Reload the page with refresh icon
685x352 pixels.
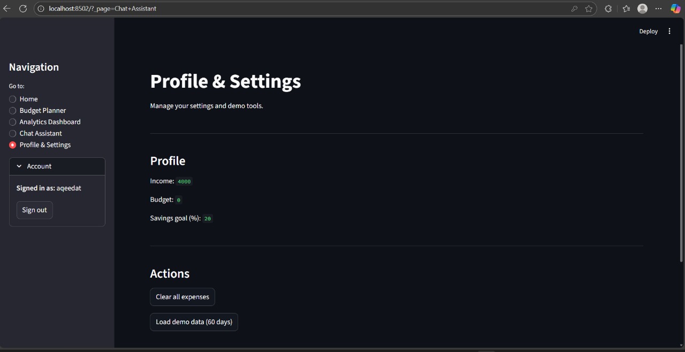click(23, 9)
